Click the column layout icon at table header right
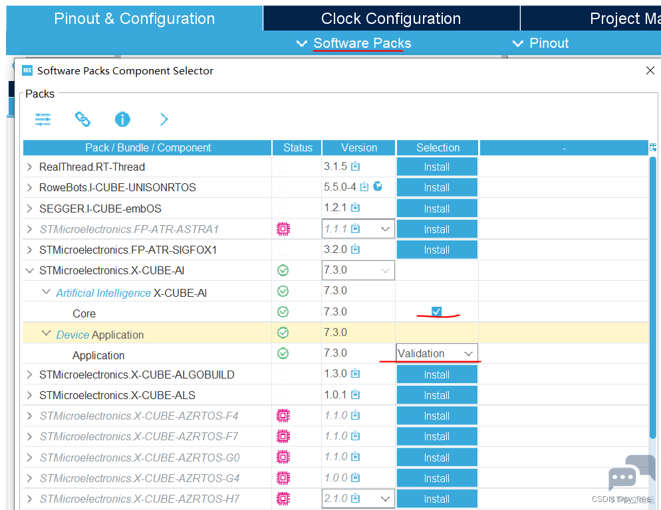 (653, 147)
